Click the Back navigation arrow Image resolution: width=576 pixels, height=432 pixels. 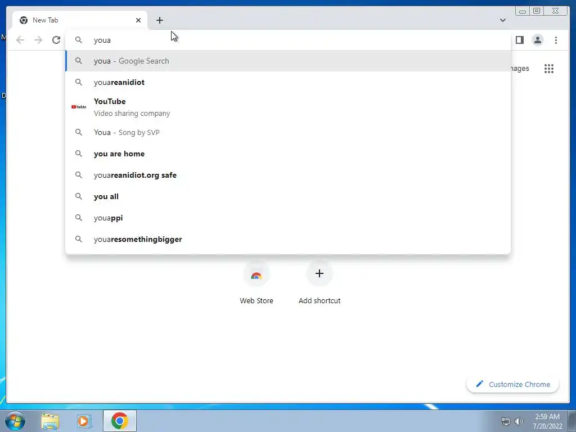(x=20, y=40)
